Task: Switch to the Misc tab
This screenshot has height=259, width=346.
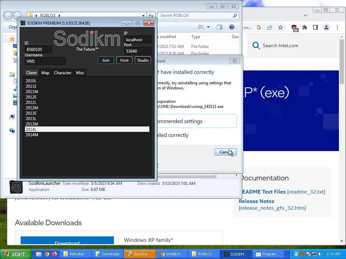Action: 80,73
